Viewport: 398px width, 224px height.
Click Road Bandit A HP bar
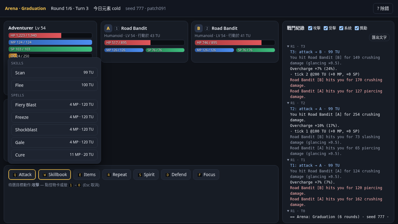click(144, 43)
